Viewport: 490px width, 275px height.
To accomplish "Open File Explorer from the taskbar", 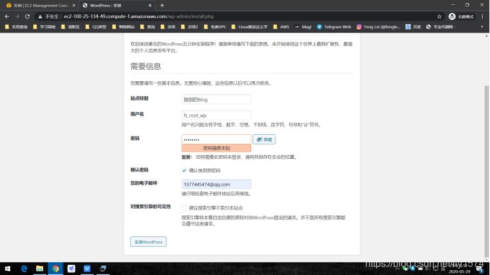I will tap(40, 268).
